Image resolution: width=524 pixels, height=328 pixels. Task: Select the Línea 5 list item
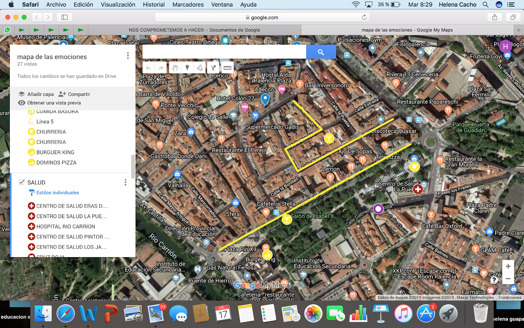(45, 121)
